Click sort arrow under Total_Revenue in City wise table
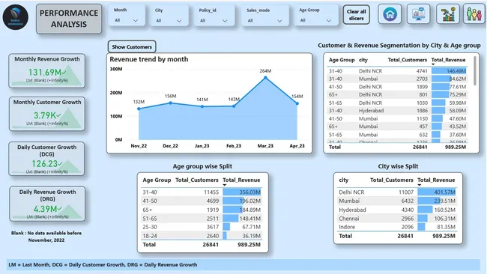 click(x=420, y=185)
